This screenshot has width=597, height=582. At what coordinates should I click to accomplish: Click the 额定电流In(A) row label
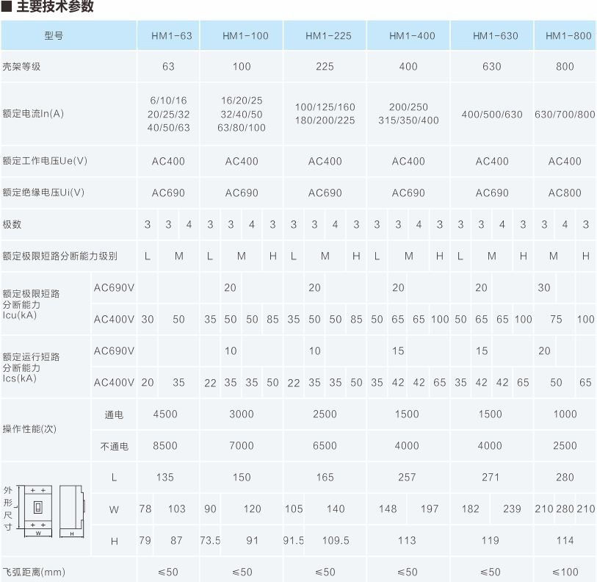[33, 114]
